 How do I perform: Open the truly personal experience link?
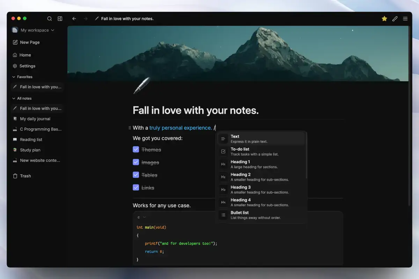pos(181,128)
